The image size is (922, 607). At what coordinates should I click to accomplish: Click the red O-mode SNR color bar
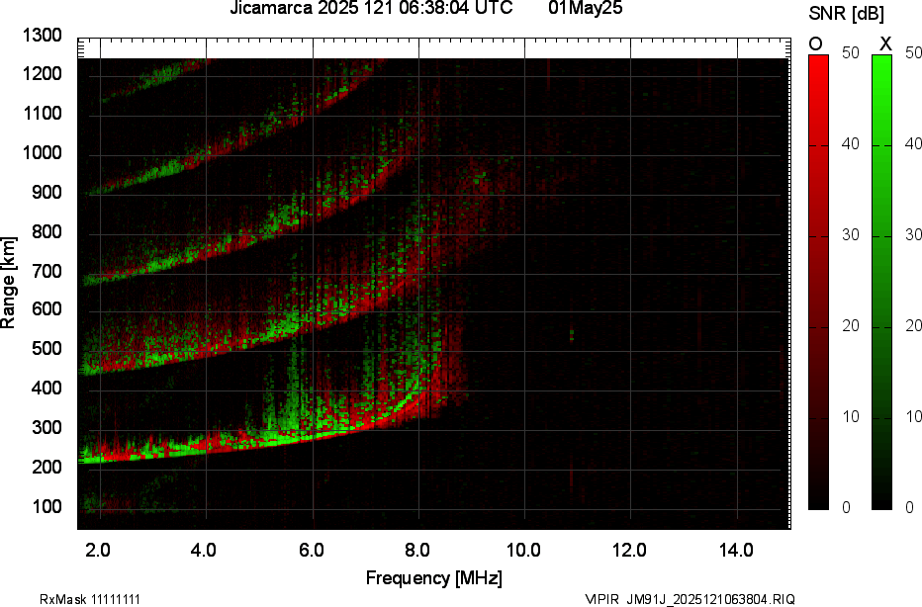818,282
